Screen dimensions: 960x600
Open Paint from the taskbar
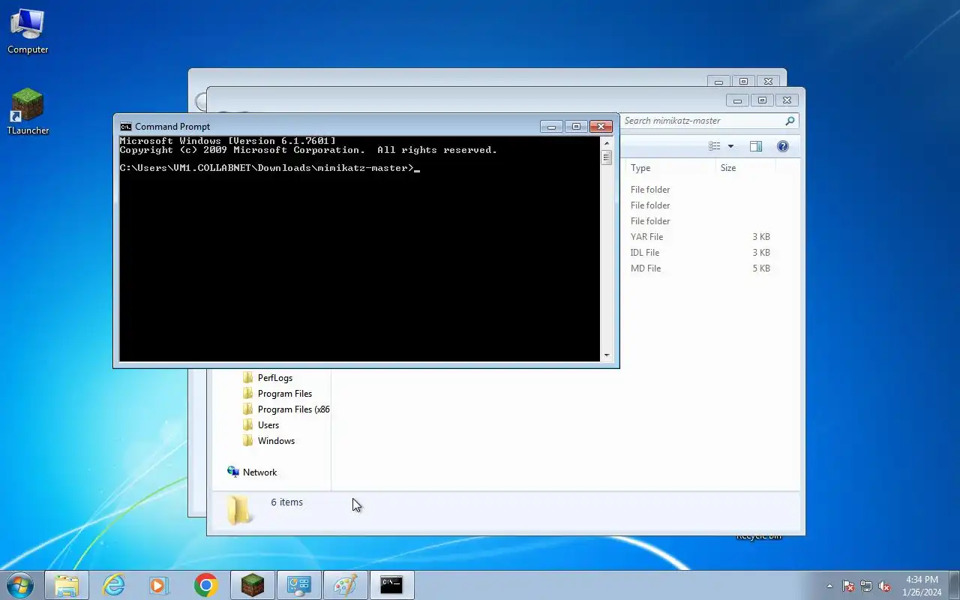pyautogui.click(x=346, y=585)
